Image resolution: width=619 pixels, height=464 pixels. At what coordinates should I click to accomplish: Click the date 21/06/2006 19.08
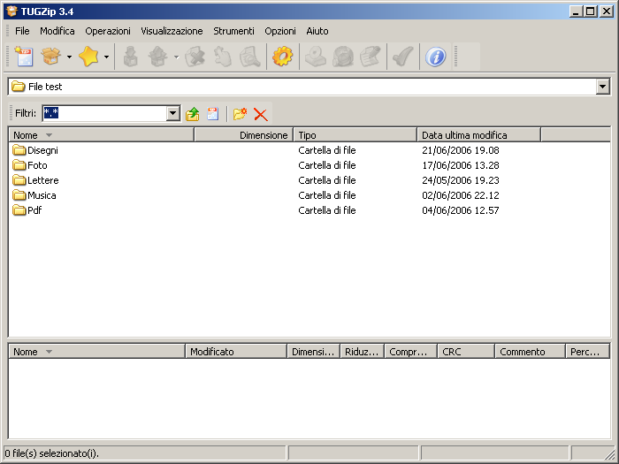click(461, 150)
